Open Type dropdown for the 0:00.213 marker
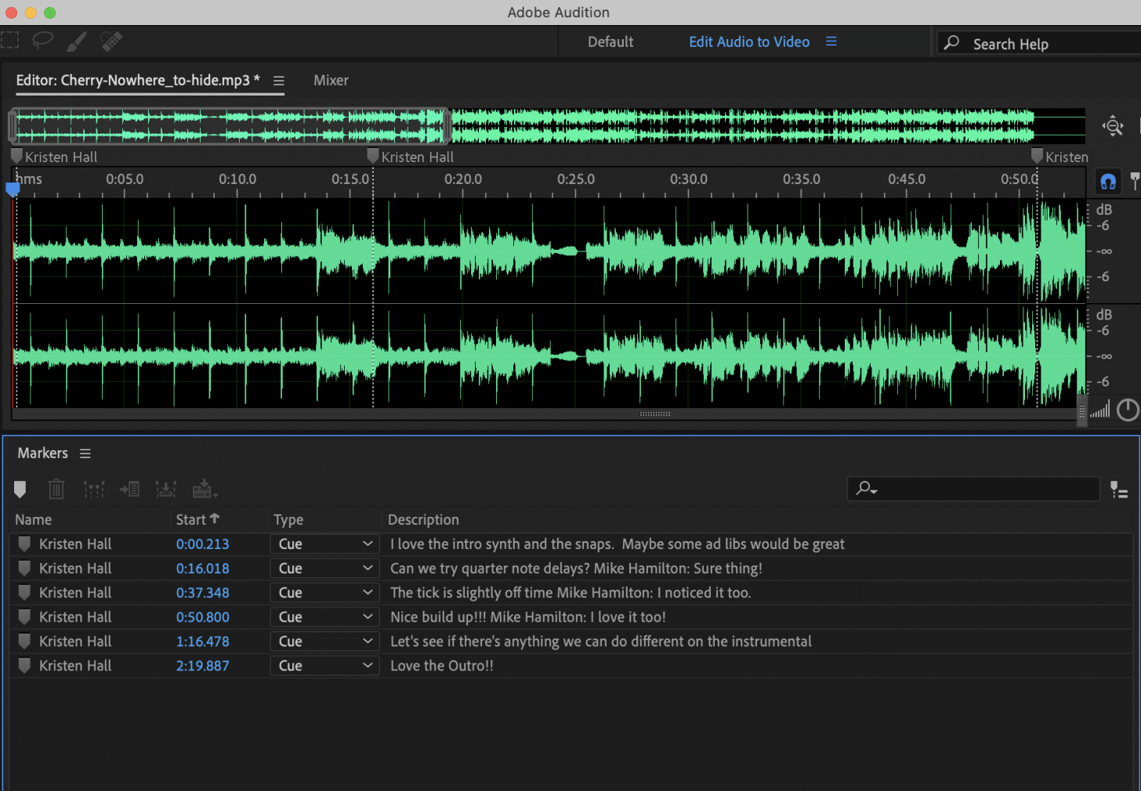Image resolution: width=1141 pixels, height=791 pixels. pyautogui.click(x=324, y=544)
